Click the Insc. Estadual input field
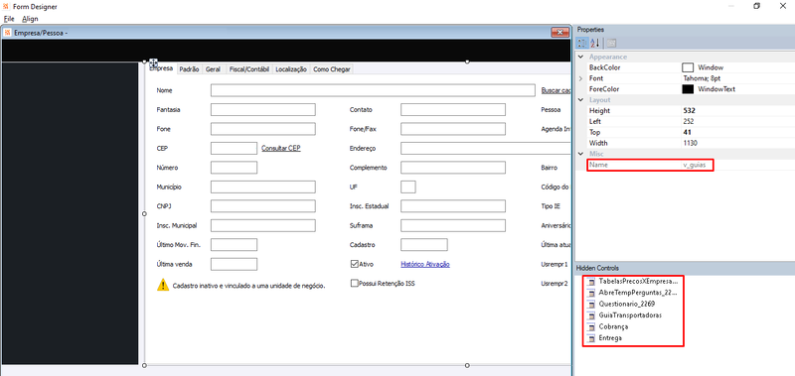This screenshot has width=795, height=376. click(453, 206)
